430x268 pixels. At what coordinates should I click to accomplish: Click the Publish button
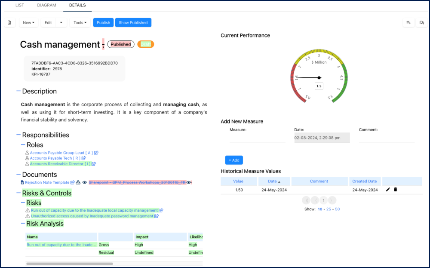point(103,22)
